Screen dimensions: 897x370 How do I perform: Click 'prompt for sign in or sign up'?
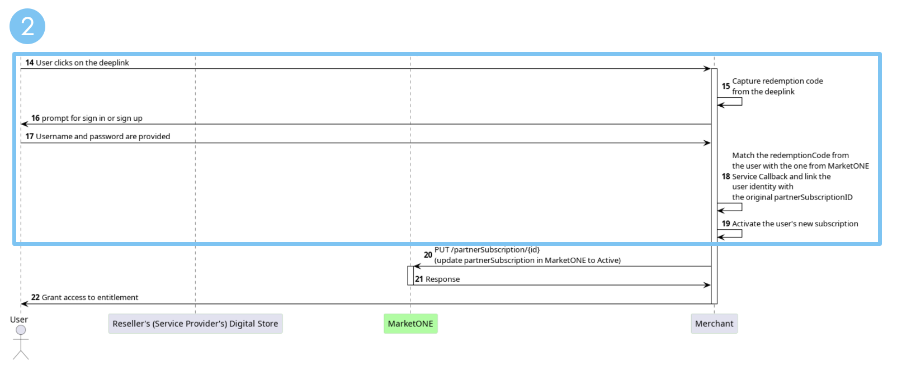click(x=92, y=118)
